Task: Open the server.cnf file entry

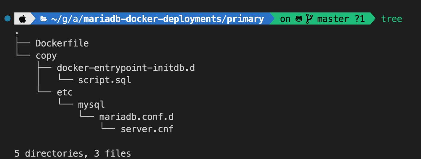Action: click(x=147, y=129)
